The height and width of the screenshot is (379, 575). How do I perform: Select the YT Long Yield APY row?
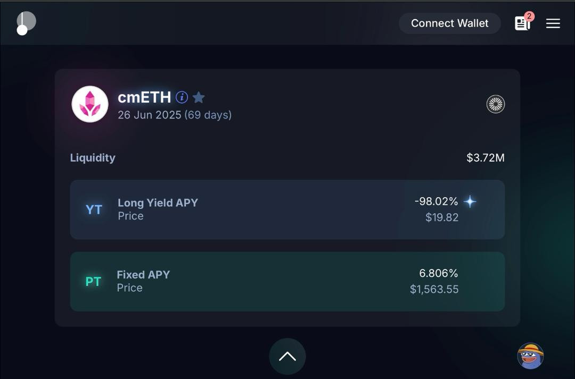click(287, 209)
